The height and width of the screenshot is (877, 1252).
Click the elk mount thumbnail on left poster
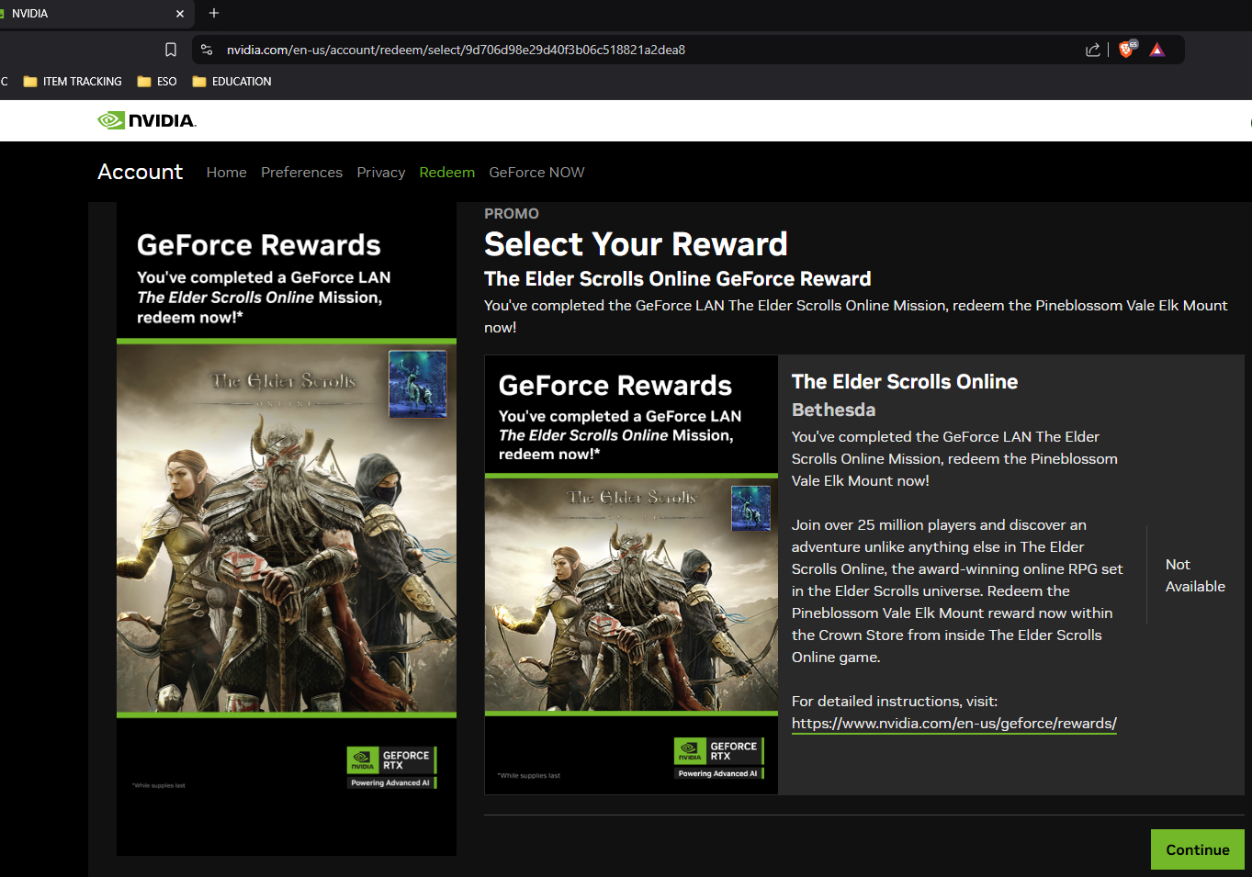click(418, 384)
